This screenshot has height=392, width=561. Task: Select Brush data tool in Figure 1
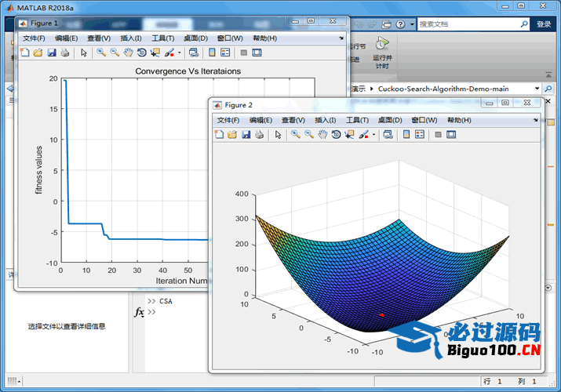click(x=169, y=53)
